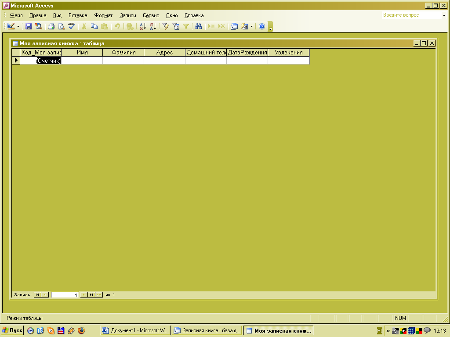
Task: Click the New Record toolbar icon
Action: (211, 26)
